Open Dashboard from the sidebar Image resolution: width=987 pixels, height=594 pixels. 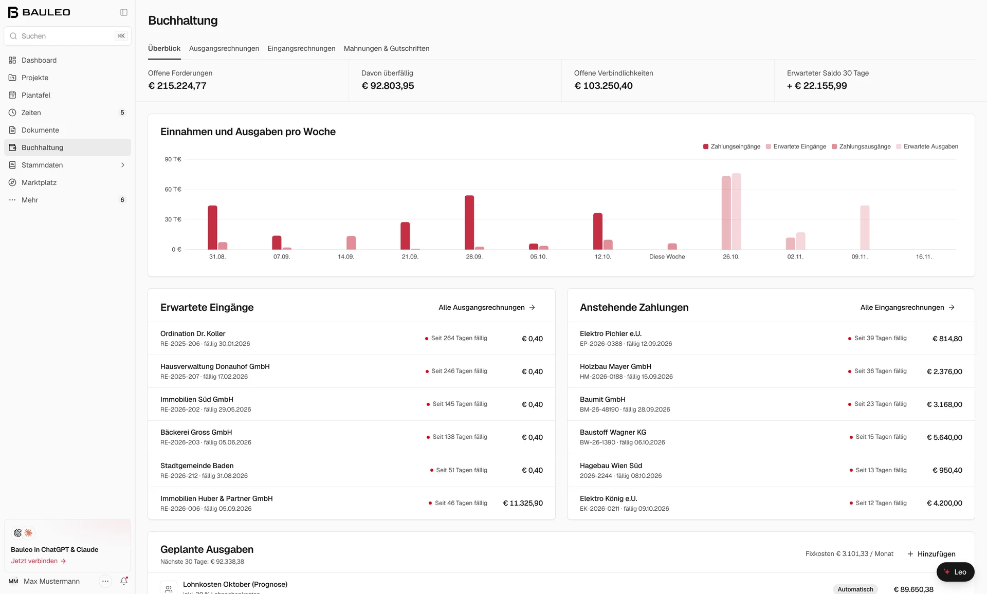67,60
